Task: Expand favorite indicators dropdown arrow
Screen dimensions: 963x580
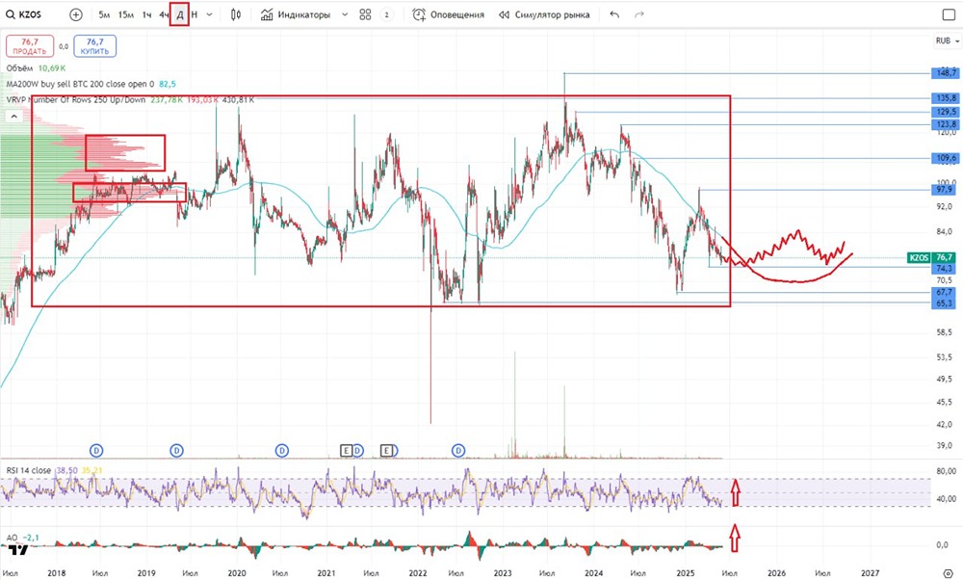Action: 345,14
